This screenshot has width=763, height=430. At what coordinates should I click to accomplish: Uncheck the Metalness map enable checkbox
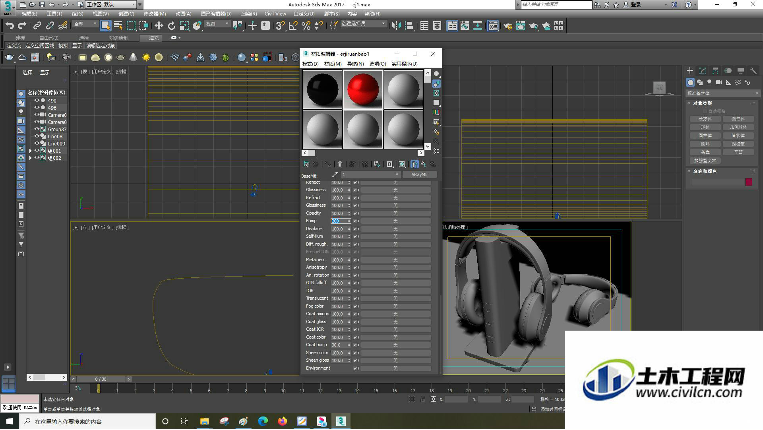pyautogui.click(x=355, y=260)
